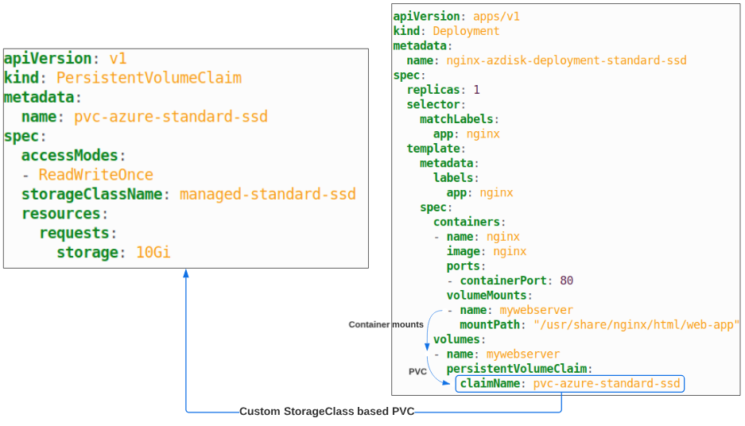Select the "containerPort: 80" entry
This screenshot has width=745, height=426.
516,281
